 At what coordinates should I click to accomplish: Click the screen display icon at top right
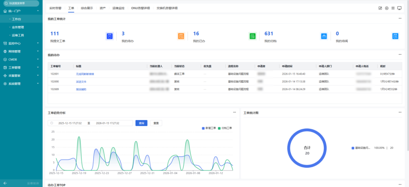(399, 8)
